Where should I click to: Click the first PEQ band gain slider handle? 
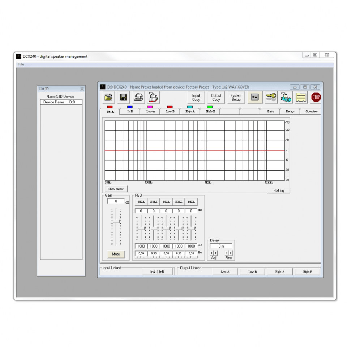point(141,228)
